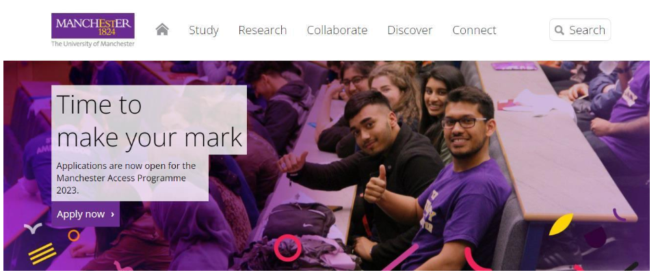Click the small orange ring graphic
This screenshot has height=277, width=658.
(73, 235)
